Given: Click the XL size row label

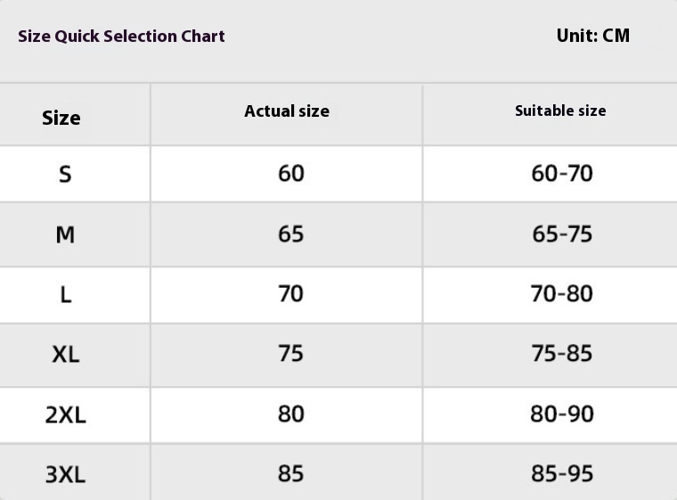Looking at the screenshot, I should [x=65, y=354].
